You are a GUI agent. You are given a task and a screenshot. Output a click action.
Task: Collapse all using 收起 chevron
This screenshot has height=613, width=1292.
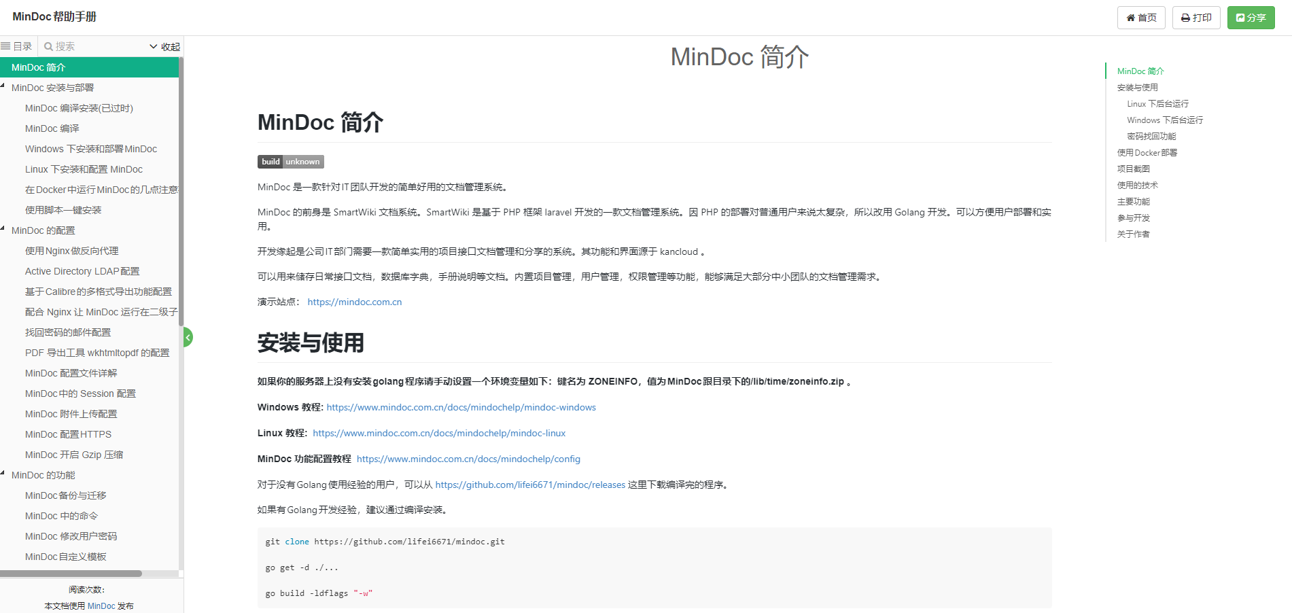coord(164,46)
